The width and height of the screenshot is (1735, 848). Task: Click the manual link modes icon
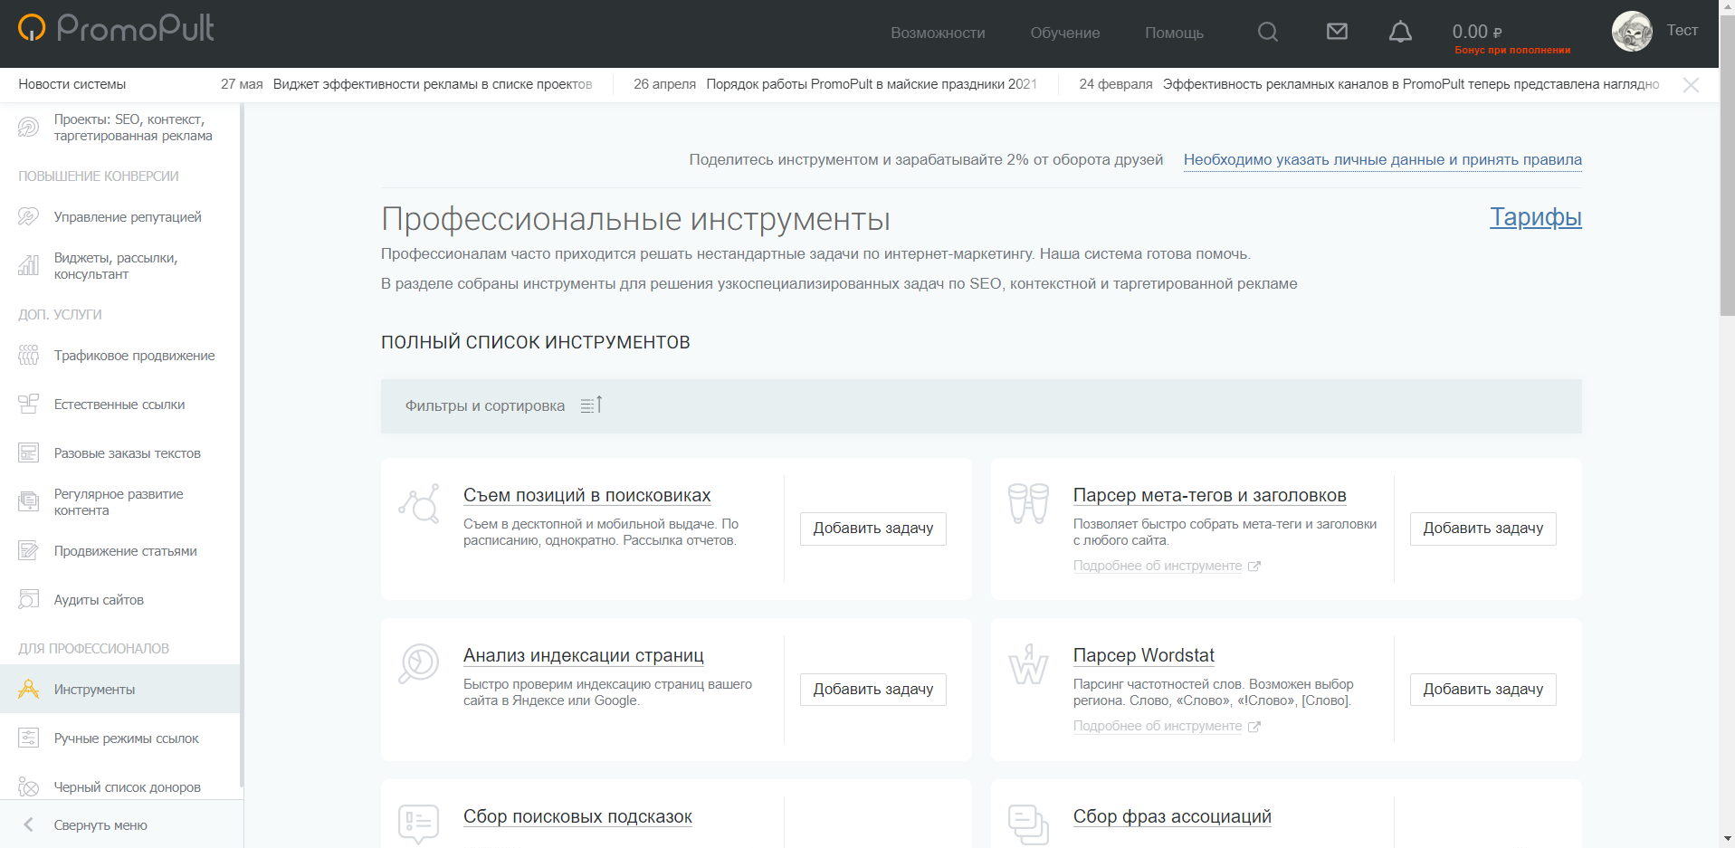click(29, 738)
